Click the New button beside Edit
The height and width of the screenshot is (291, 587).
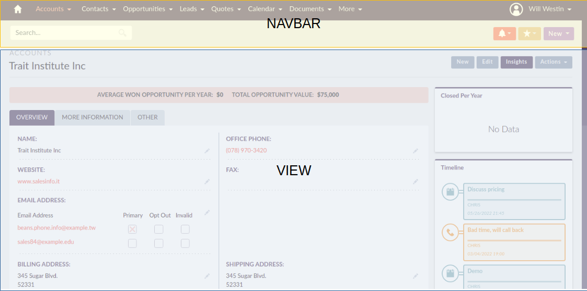tap(463, 62)
